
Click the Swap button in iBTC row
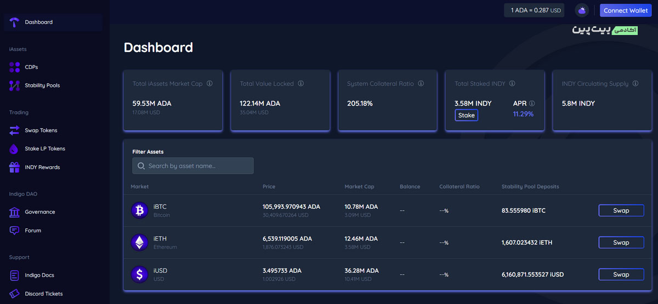(x=621, y=211)
